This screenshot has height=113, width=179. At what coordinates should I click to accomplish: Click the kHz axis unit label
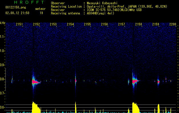(3, 23)
